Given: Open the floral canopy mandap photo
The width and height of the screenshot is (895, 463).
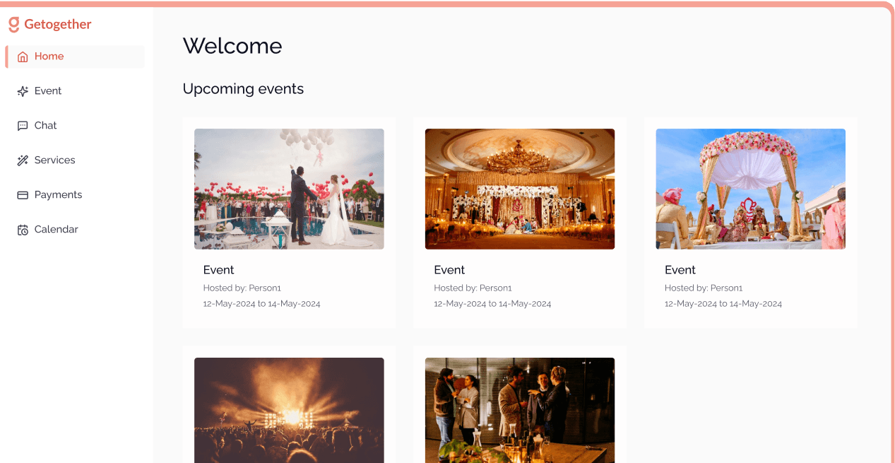Looking at the screenshot, I should tap(750, 189).
